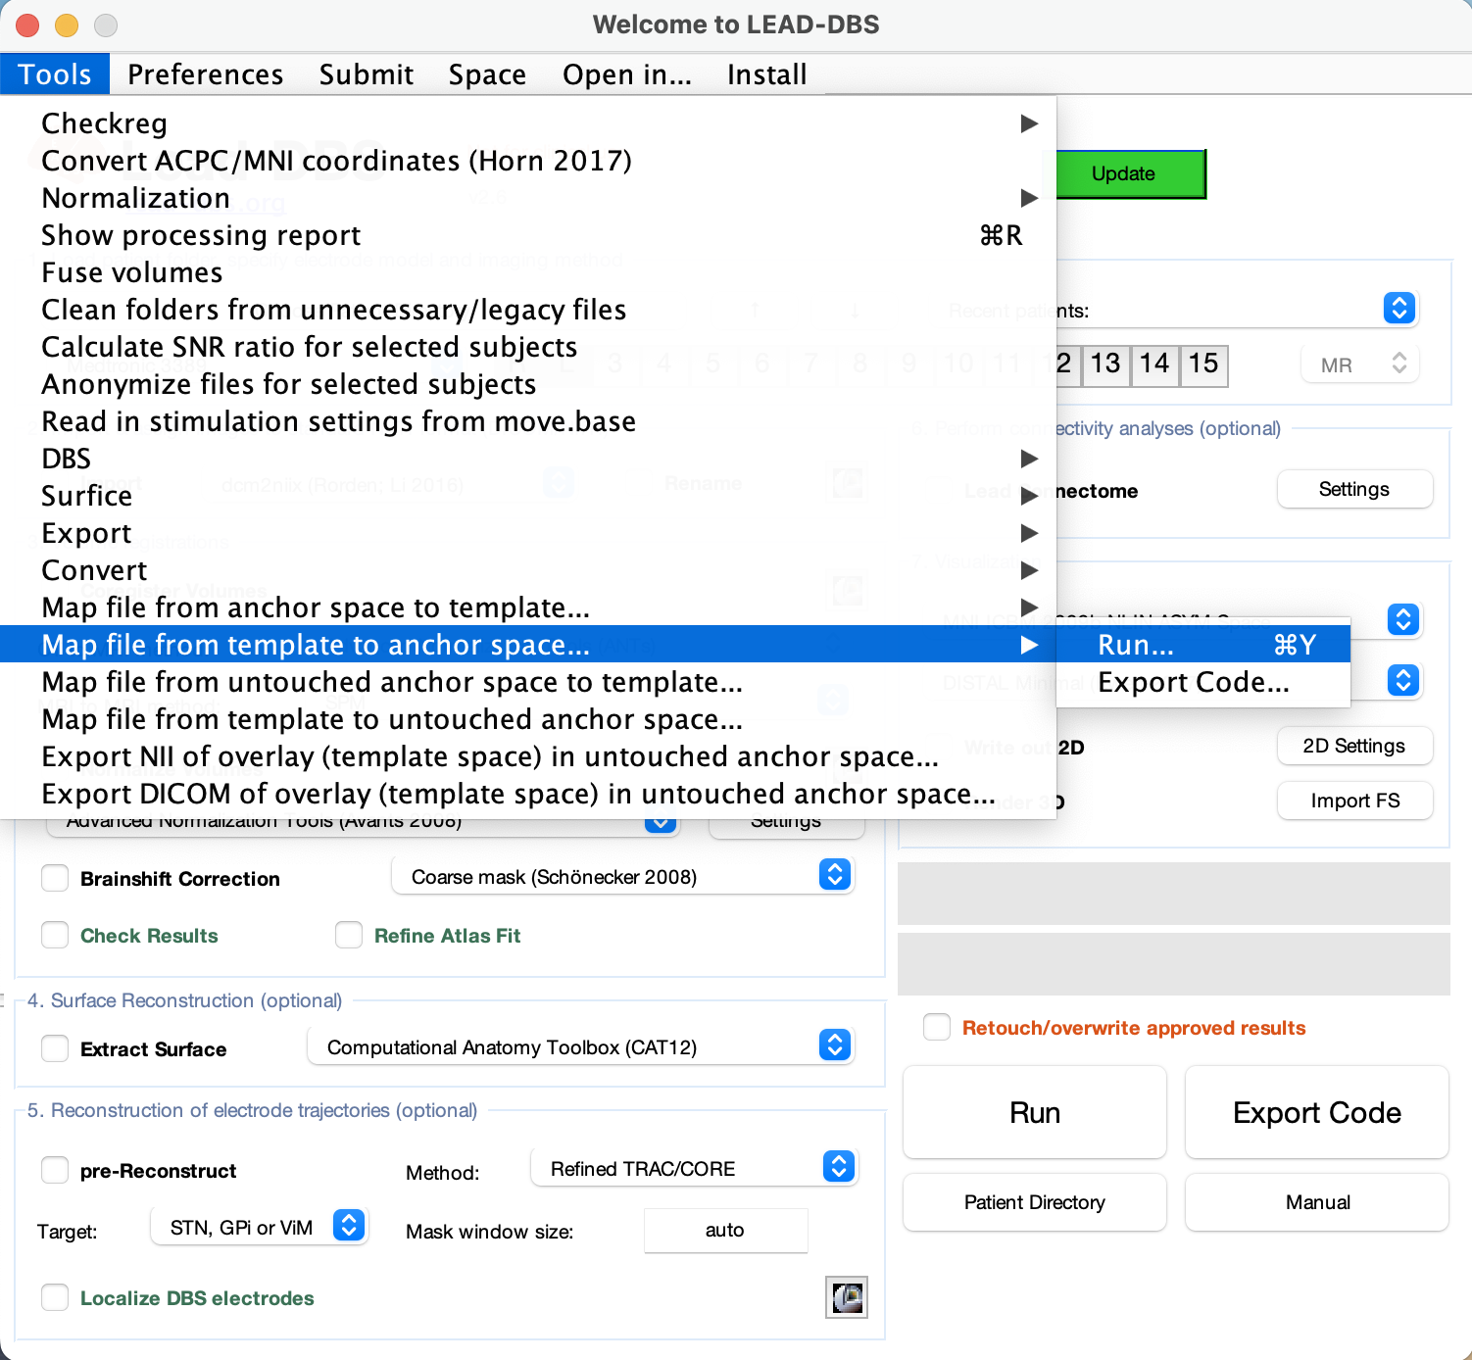1472x1360 pixels.
Task: Click the Mask window size field
Action: tap(725, 1230)
